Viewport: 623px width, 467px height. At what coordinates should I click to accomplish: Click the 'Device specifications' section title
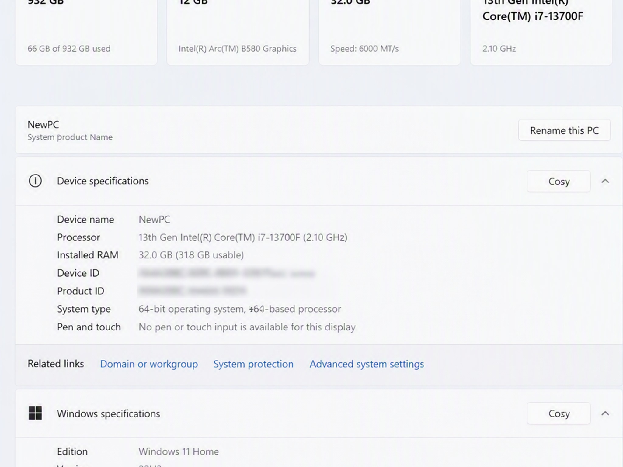click(x=103, y=181)
